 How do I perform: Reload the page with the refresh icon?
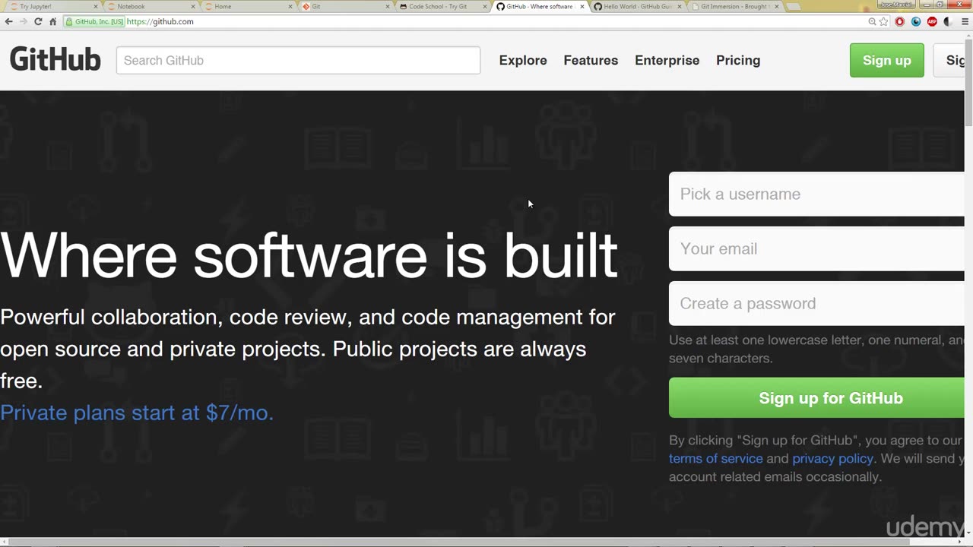coord(38,21)
